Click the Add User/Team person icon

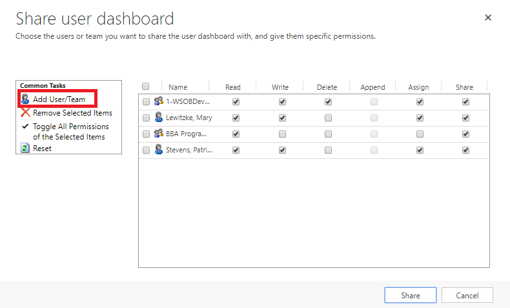pyautogui.click(x=25, y=99)
